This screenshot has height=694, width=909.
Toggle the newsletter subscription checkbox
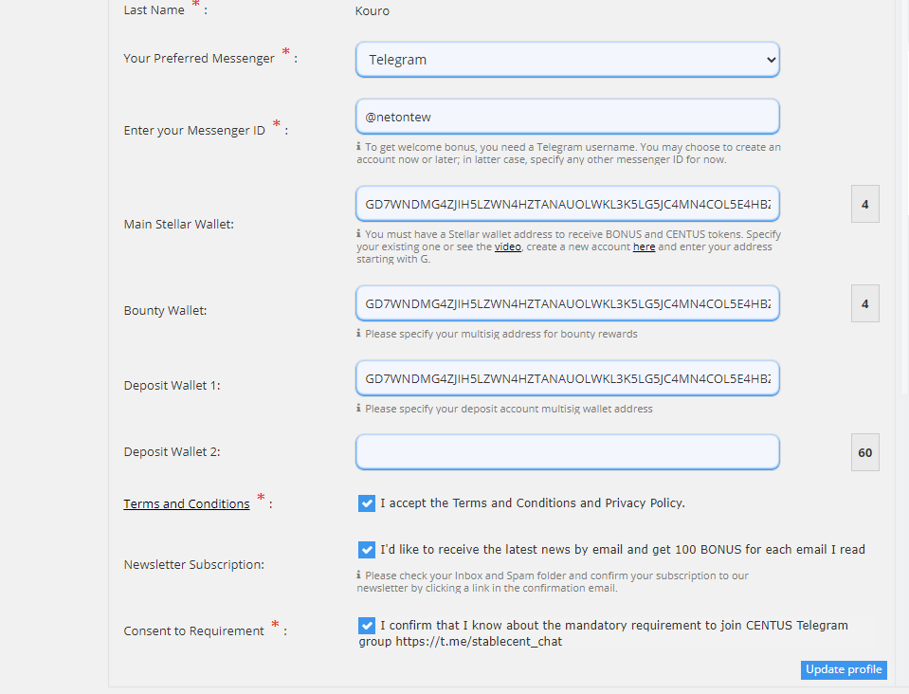point(367,550)
